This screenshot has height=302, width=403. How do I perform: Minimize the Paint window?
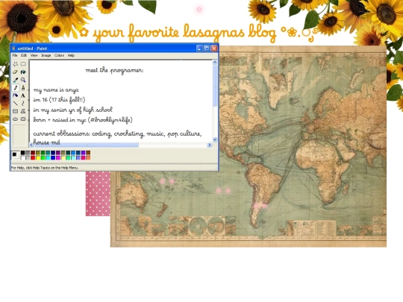coord(199,48)
